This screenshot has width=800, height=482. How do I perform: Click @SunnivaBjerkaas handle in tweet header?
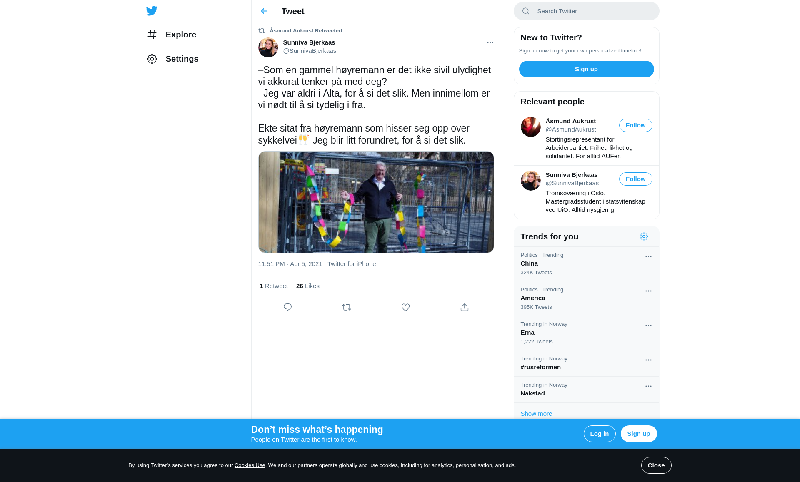coord(310,51)
